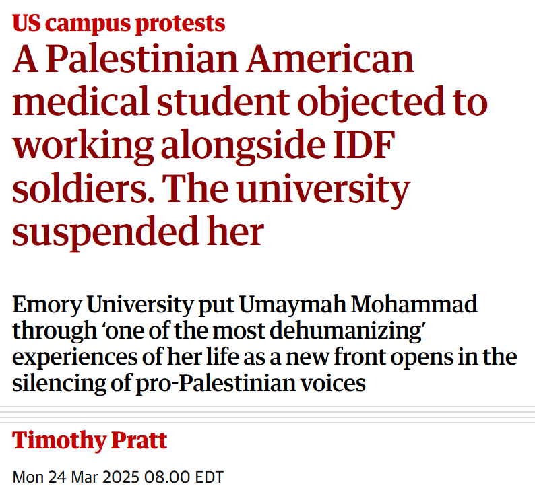Open the US campus protests topic link
This screenshot has width=535, height=490.
tap(119, 24)
